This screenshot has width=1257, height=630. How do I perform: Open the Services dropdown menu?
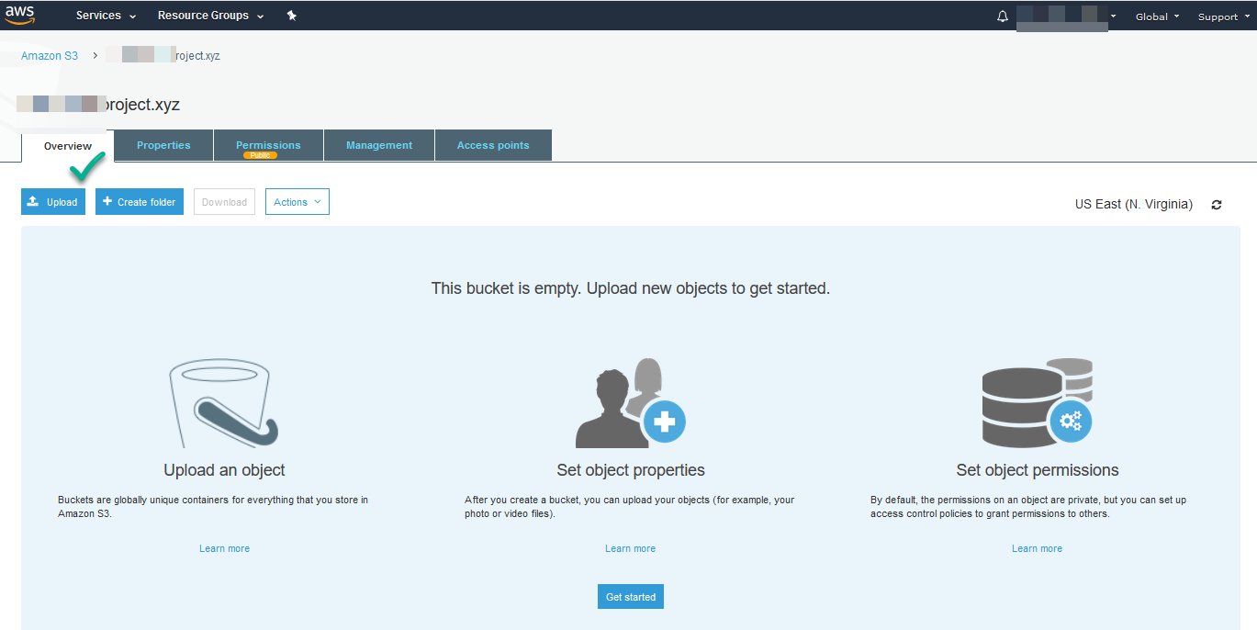tap(106, 16)
